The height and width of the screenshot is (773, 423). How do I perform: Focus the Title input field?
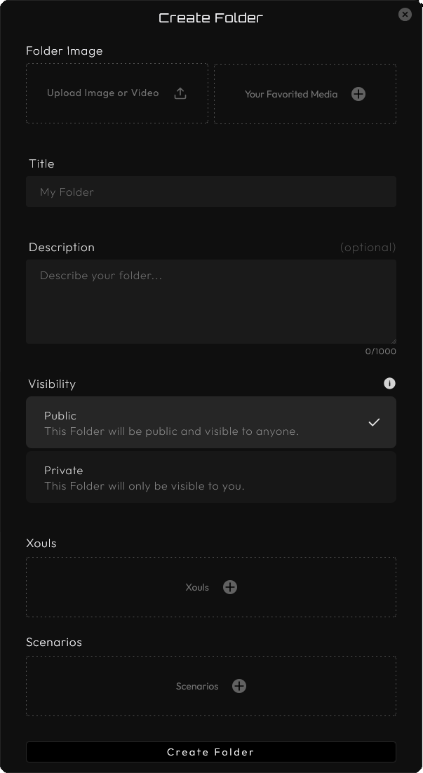pyautogui.click(x=210, y=191)
